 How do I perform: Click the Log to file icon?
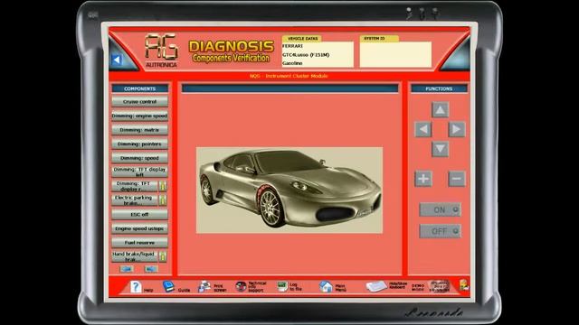pos(282,286)
